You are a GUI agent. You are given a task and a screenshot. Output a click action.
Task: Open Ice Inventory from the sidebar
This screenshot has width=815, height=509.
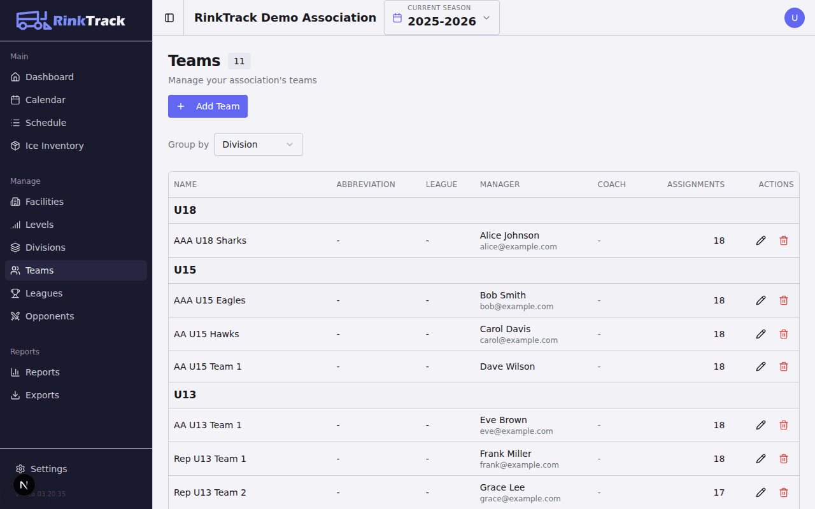(x=54, y=145)
